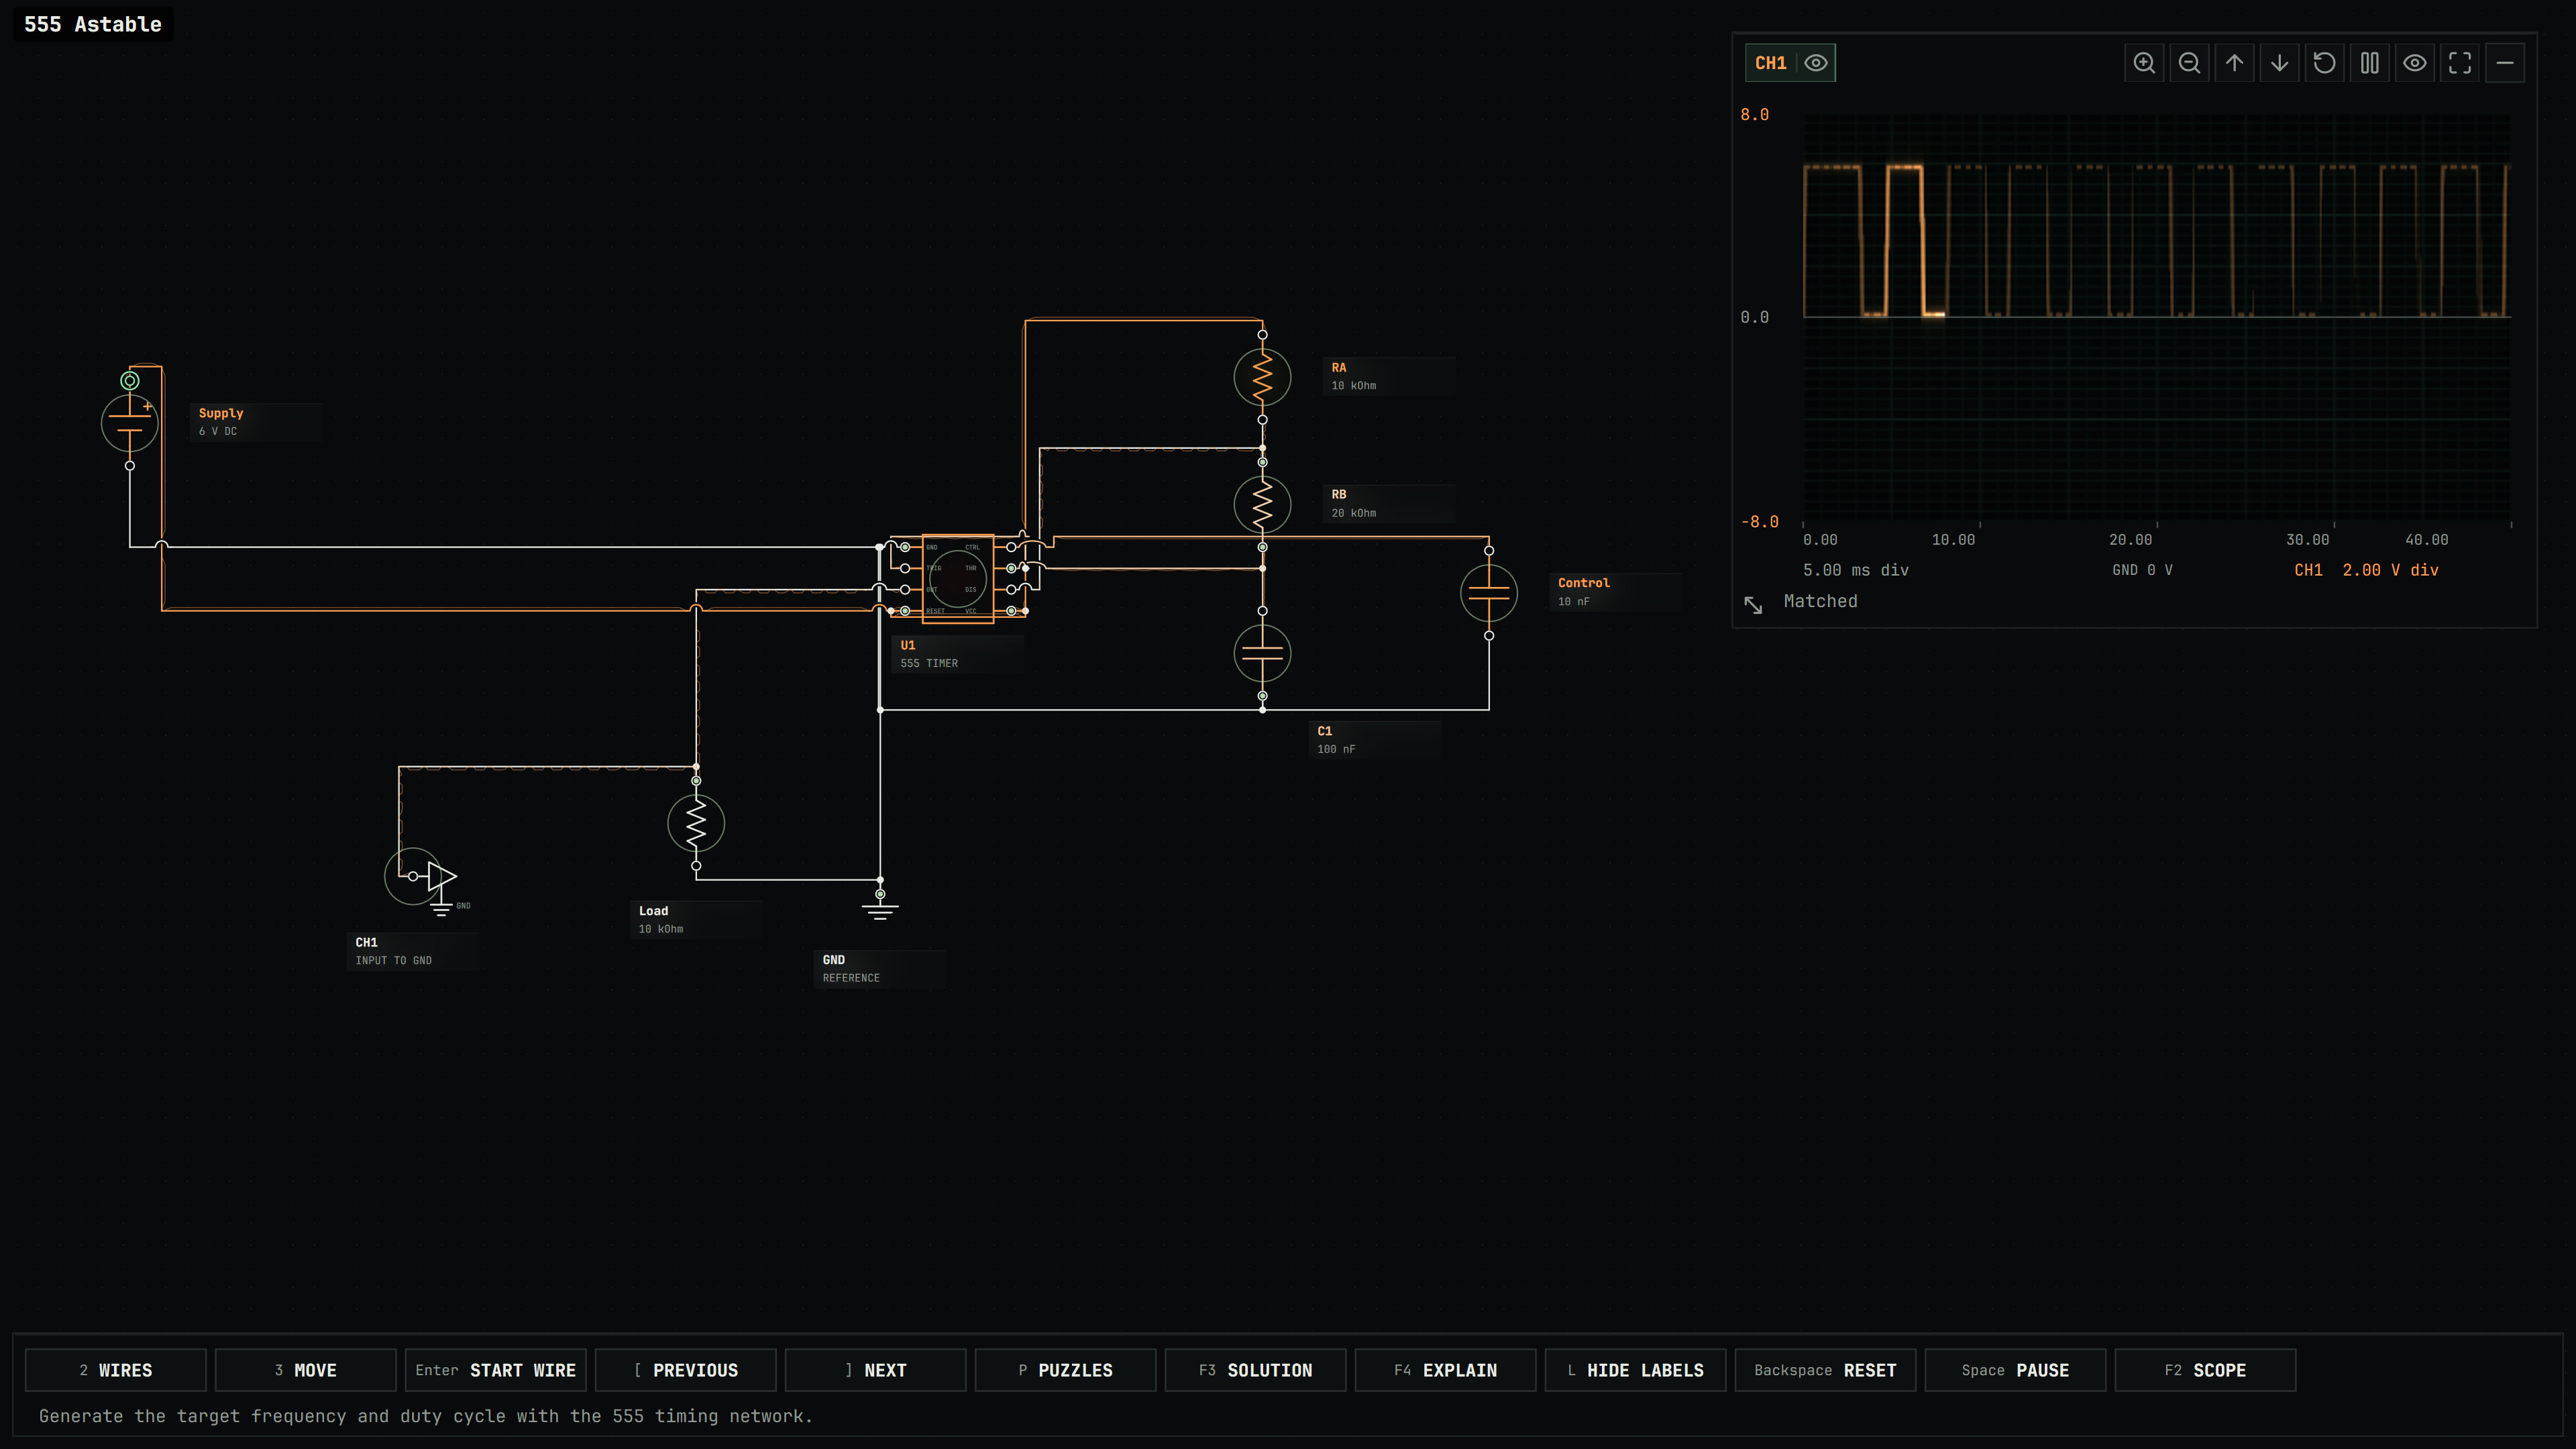
Task: Select the Control capacitor symbol
Action: [x=1489, y=593]
